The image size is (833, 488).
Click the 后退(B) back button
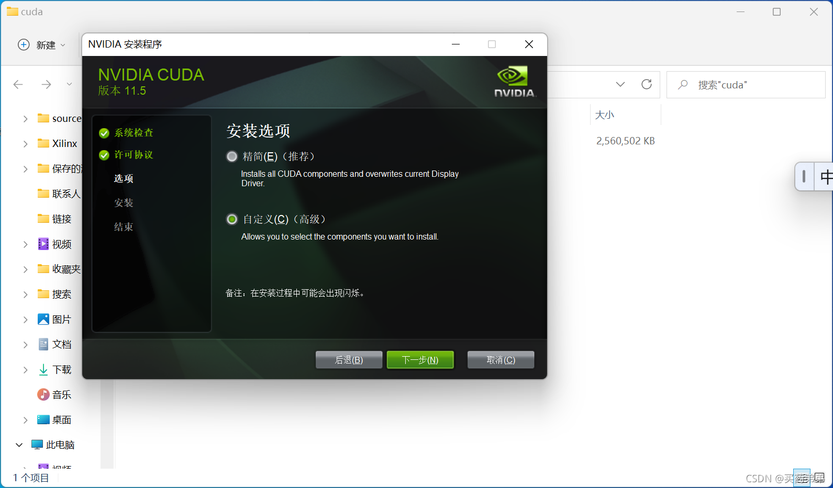click(x=349, y=360)
